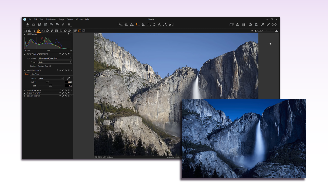328x195 pixels.
Task: Select the orange Crop tool
Action: 137,25
